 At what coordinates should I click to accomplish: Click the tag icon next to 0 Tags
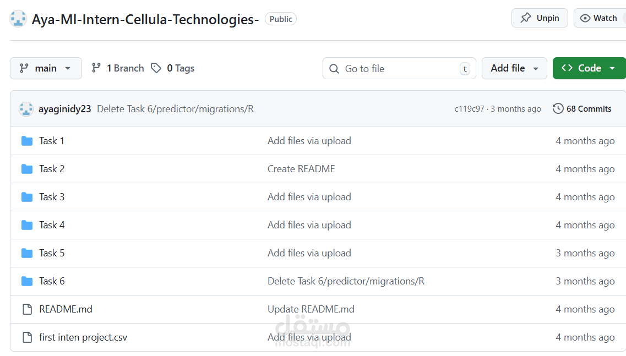(x=156, y=68)
